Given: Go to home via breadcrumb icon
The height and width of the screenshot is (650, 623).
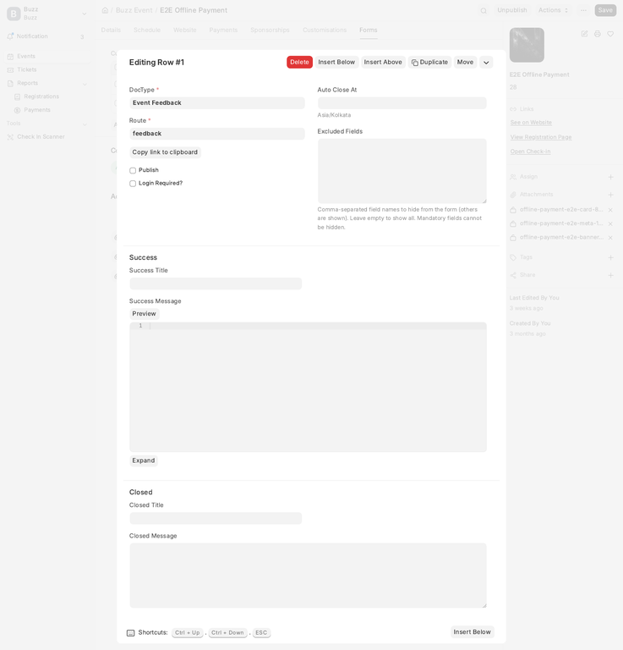Looking at the screenshot, I should pyautogui.click(x=105, y=10).
